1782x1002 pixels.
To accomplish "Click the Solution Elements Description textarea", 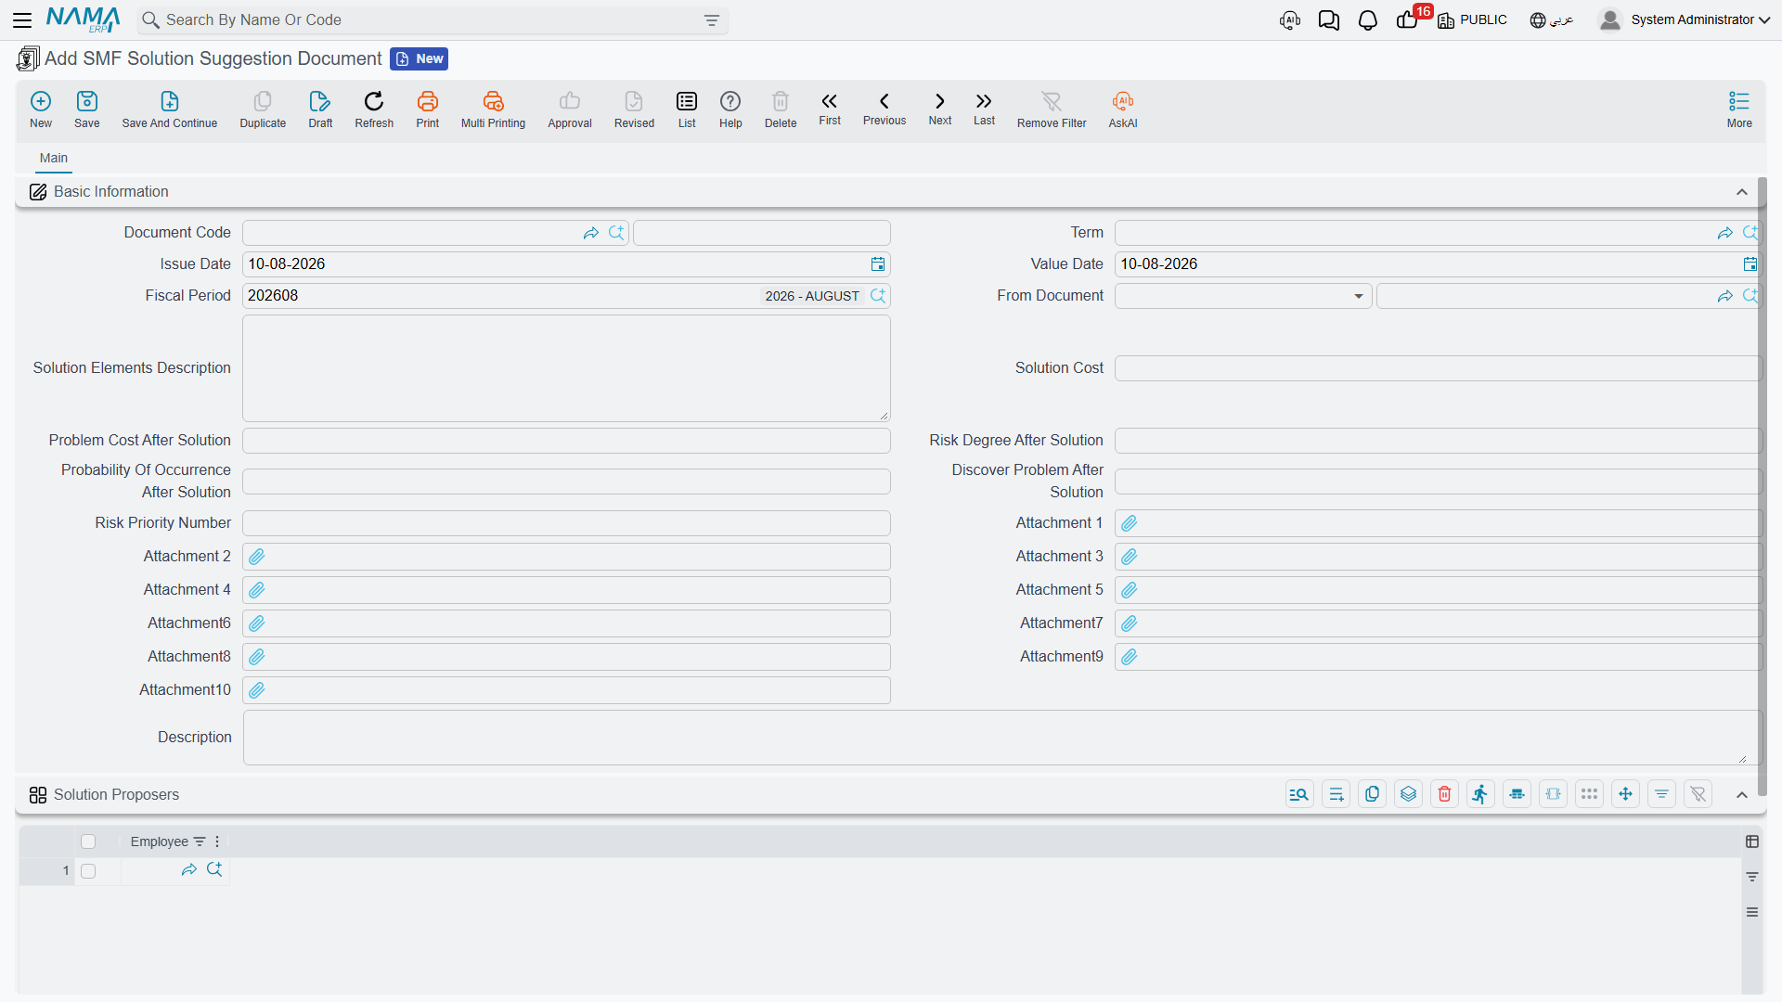I will tap(566, 368).
